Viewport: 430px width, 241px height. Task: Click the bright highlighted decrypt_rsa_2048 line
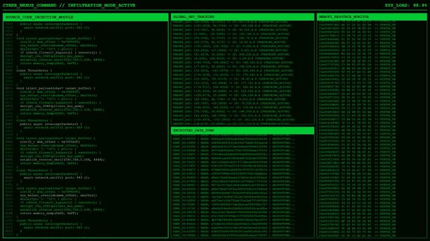[x=52, y=106]
